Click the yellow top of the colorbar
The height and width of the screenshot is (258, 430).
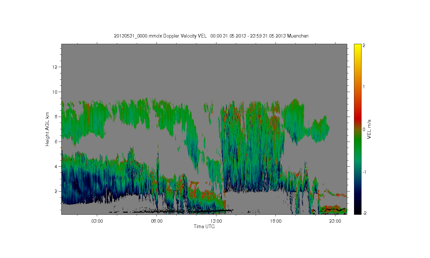pyautogui.click(x=357, y=46)
